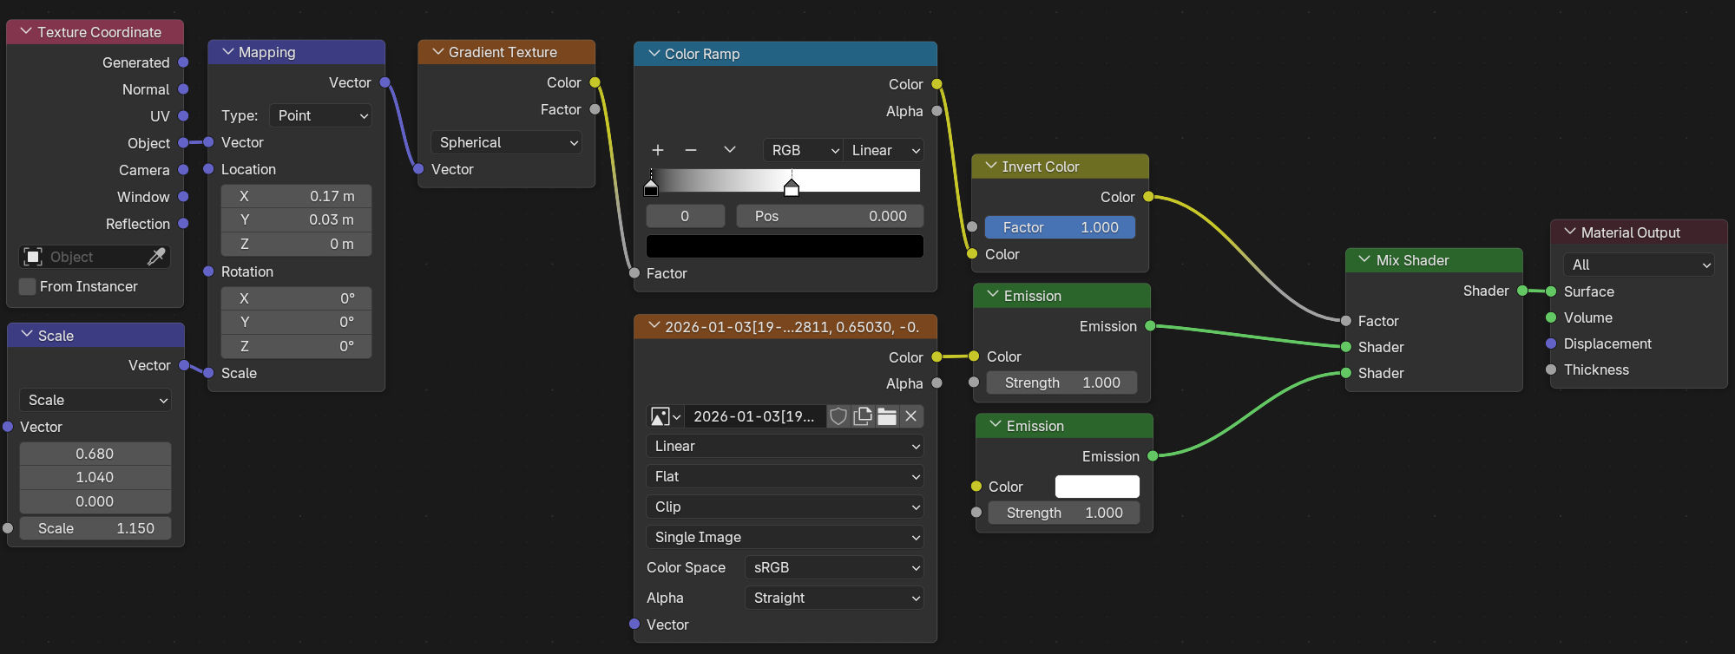This screenshot has height=654, width=1735.
Task: Click Invert Color Factor 1.000 slider
Action: click(x=1061, y=227)
